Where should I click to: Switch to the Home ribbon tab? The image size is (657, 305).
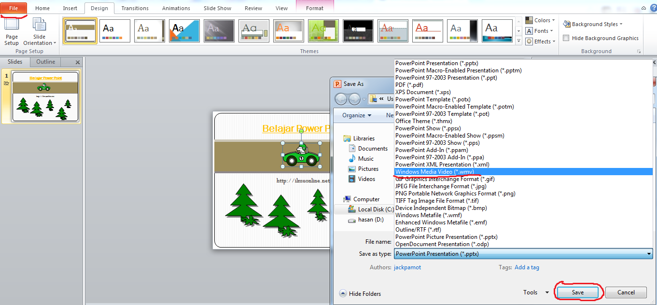pyautogui.click(x=42, y=8)
